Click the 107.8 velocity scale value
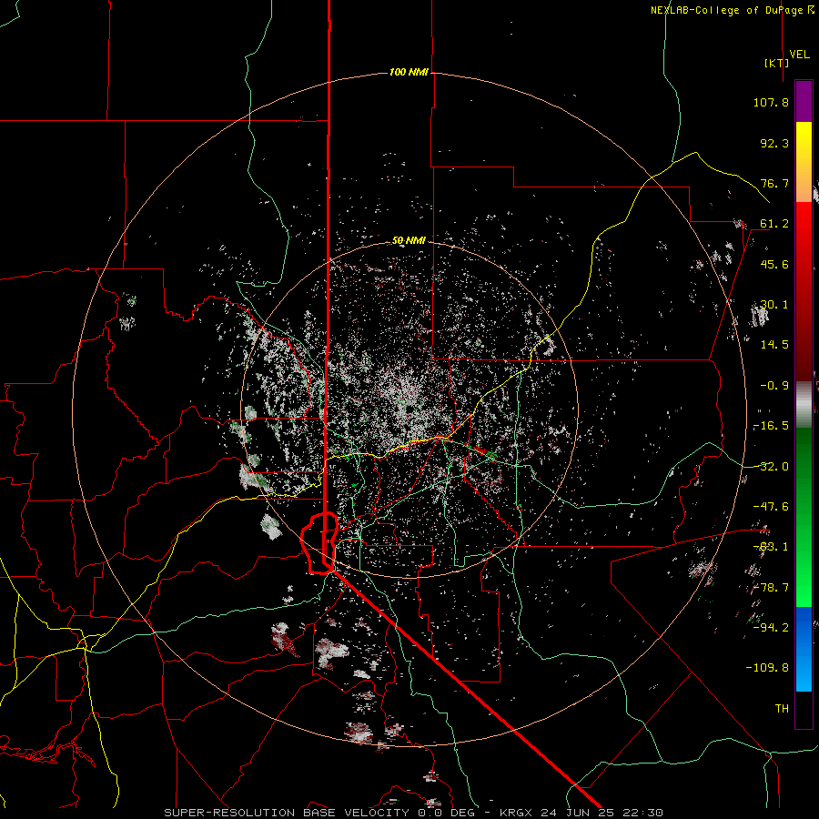Screen dimensions: 819x819 pos(771,102)
